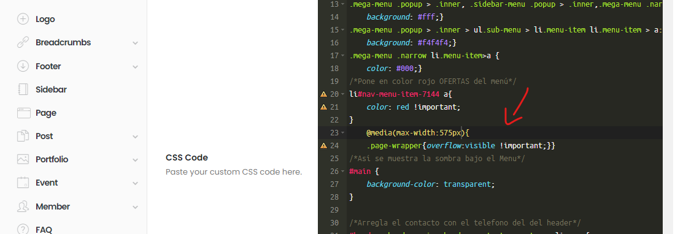Click the Event calendar icon

[x=23, y=183]
